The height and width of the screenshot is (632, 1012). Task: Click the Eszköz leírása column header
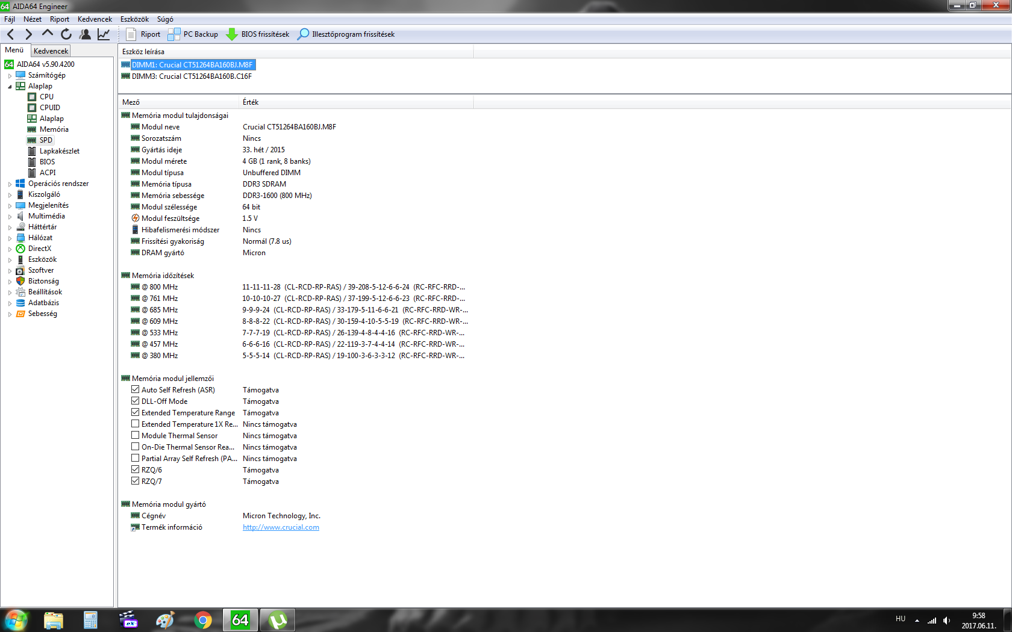click(296, 52)
